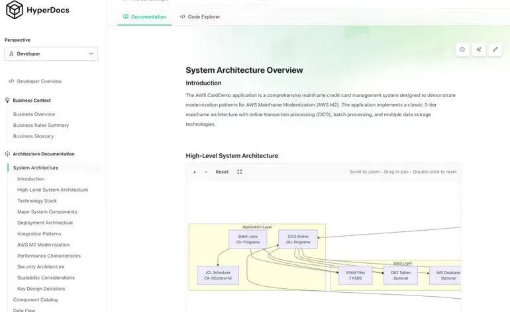The image size is (510, 312).
Task: Click the VSAM Files node in diagram
Action: (x=355, y=275)
